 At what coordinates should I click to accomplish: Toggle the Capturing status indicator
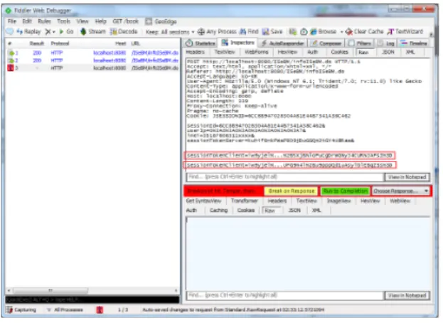(x=21, y=309)
